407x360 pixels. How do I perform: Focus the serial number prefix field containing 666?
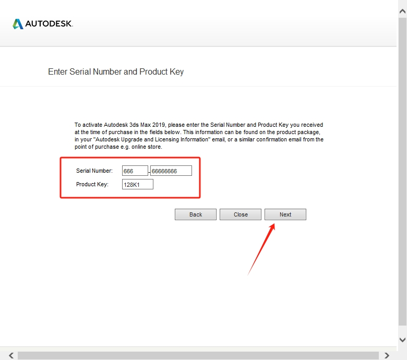click(135, 171)
